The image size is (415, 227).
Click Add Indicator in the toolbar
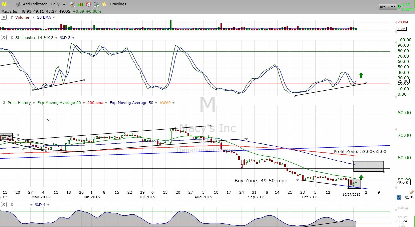coord(35,4)
